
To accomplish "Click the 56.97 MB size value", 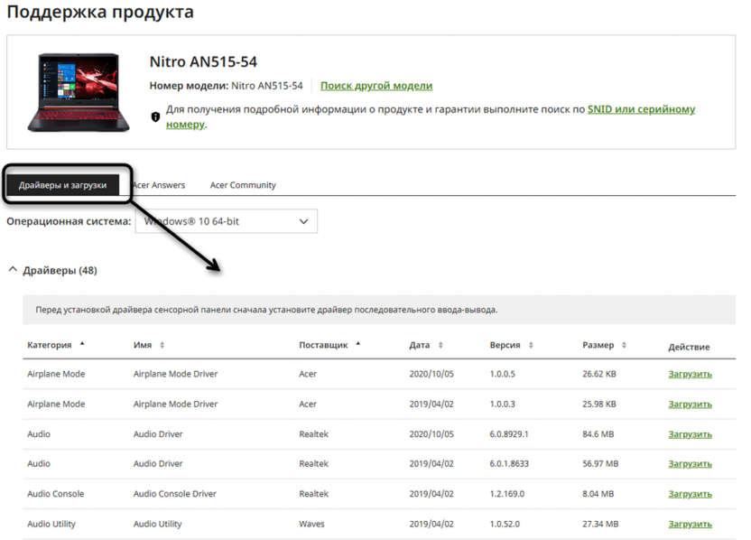I will (x=600, y=464).
